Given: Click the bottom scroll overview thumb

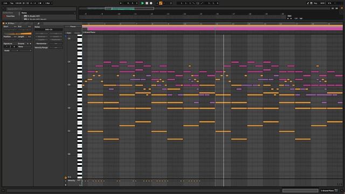Looking at the screenshot, I should pos(300,190).
